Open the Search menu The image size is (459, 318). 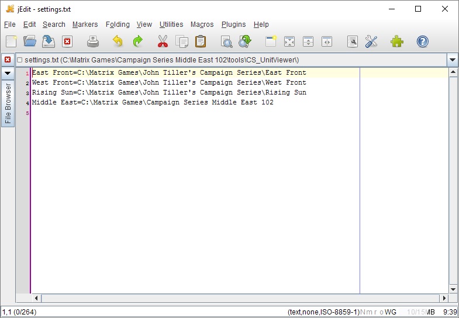click(x=54, y=25)
